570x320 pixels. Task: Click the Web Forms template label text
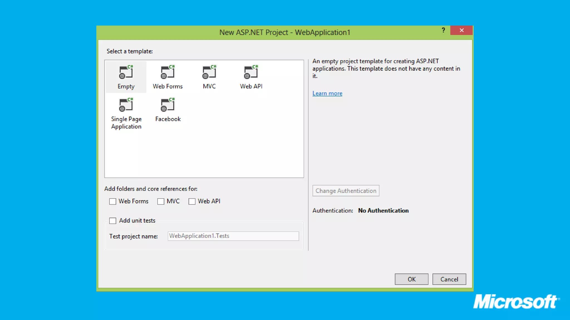(x=168, y=86)
